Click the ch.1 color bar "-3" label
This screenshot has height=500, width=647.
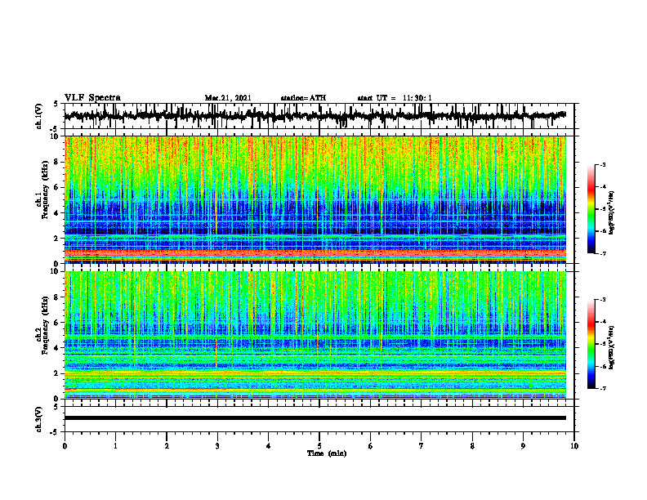(602, 165)
